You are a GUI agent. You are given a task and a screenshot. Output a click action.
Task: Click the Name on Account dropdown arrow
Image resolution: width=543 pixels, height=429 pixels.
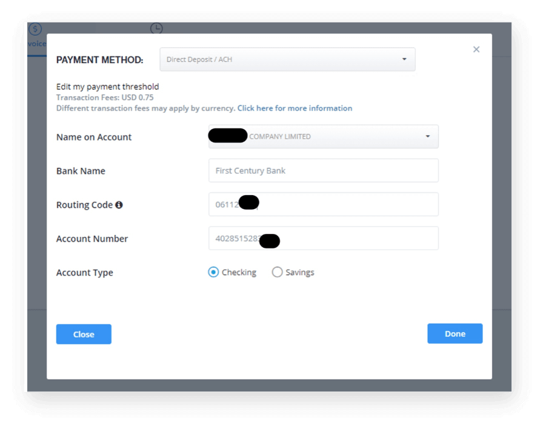pos(427,137)
